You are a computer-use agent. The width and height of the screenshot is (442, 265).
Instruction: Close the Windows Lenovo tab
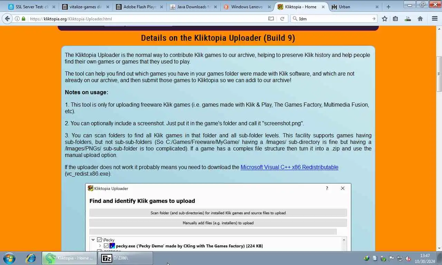tap(269, 7)
